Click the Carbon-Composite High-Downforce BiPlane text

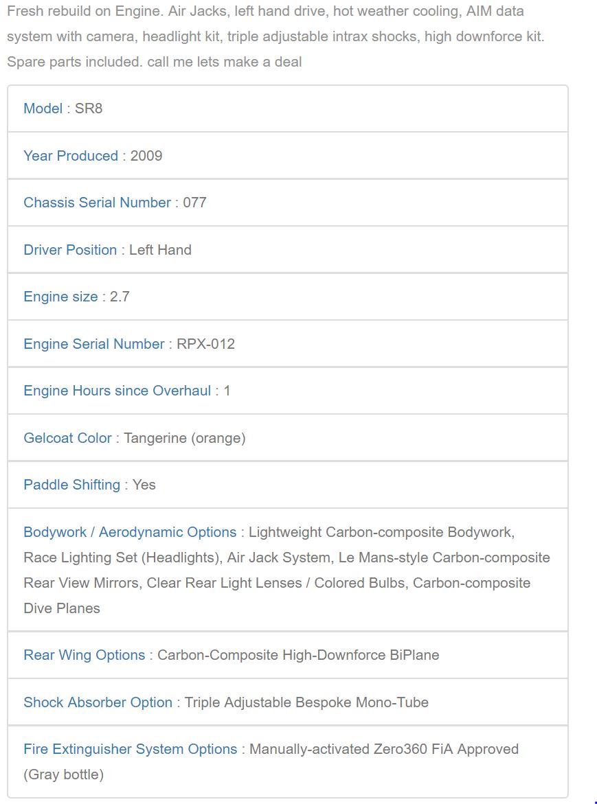[x=298, y=655]
